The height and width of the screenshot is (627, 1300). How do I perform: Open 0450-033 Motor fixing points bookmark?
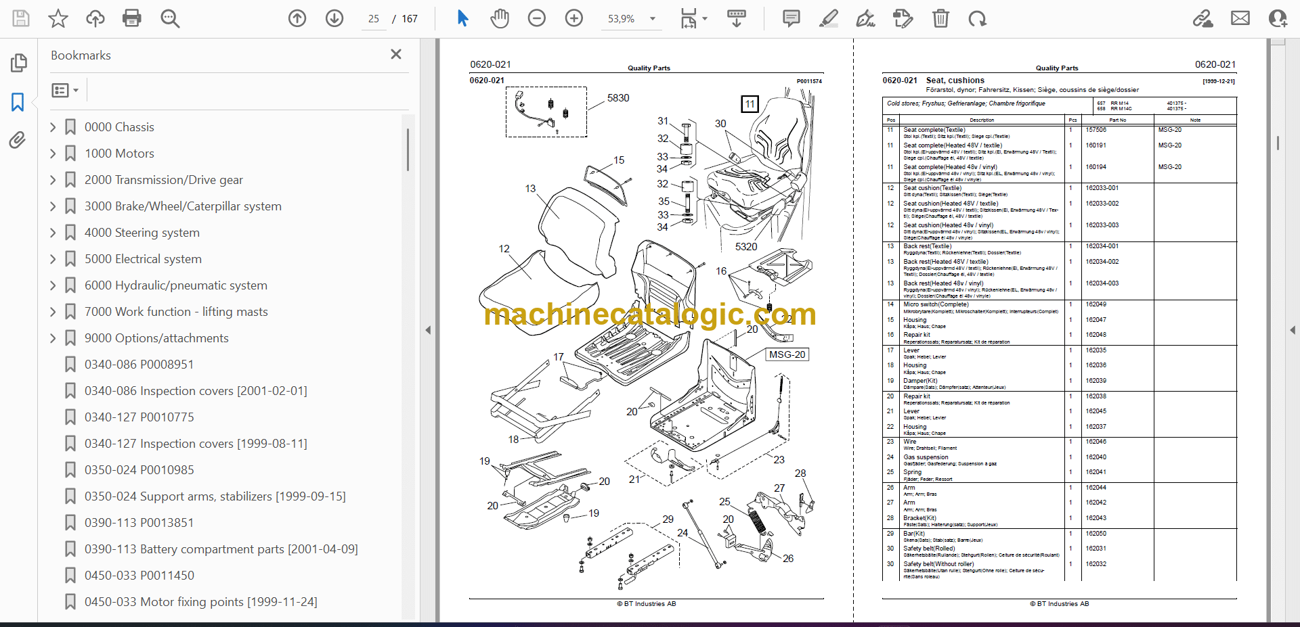pyautogui.click(x=200, y=602)
